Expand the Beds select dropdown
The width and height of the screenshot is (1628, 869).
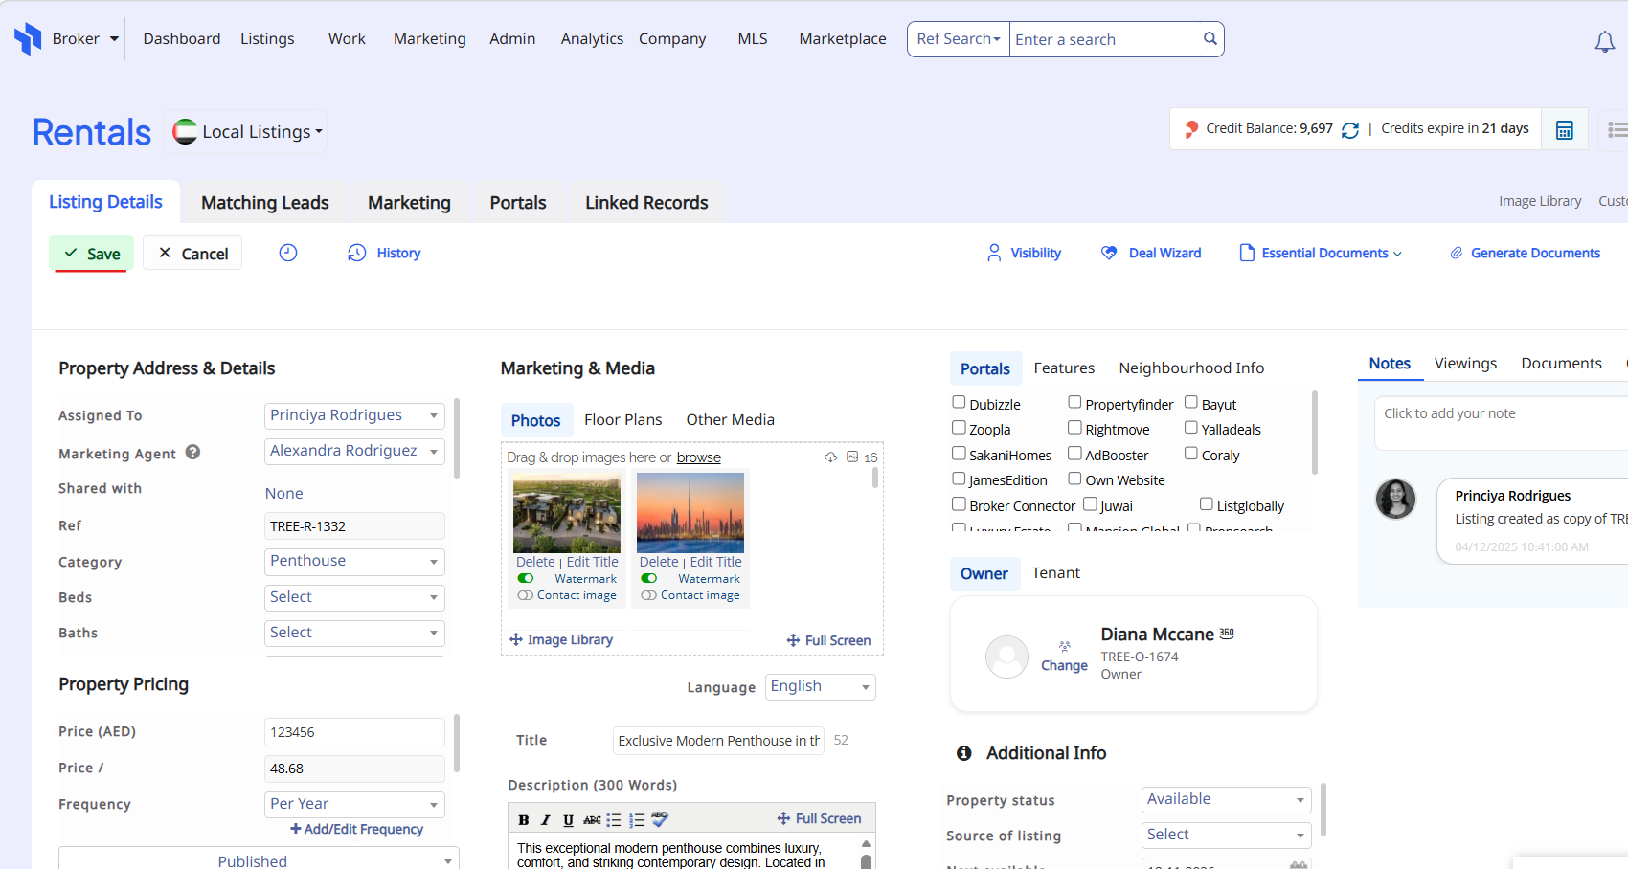pos(354,598)
